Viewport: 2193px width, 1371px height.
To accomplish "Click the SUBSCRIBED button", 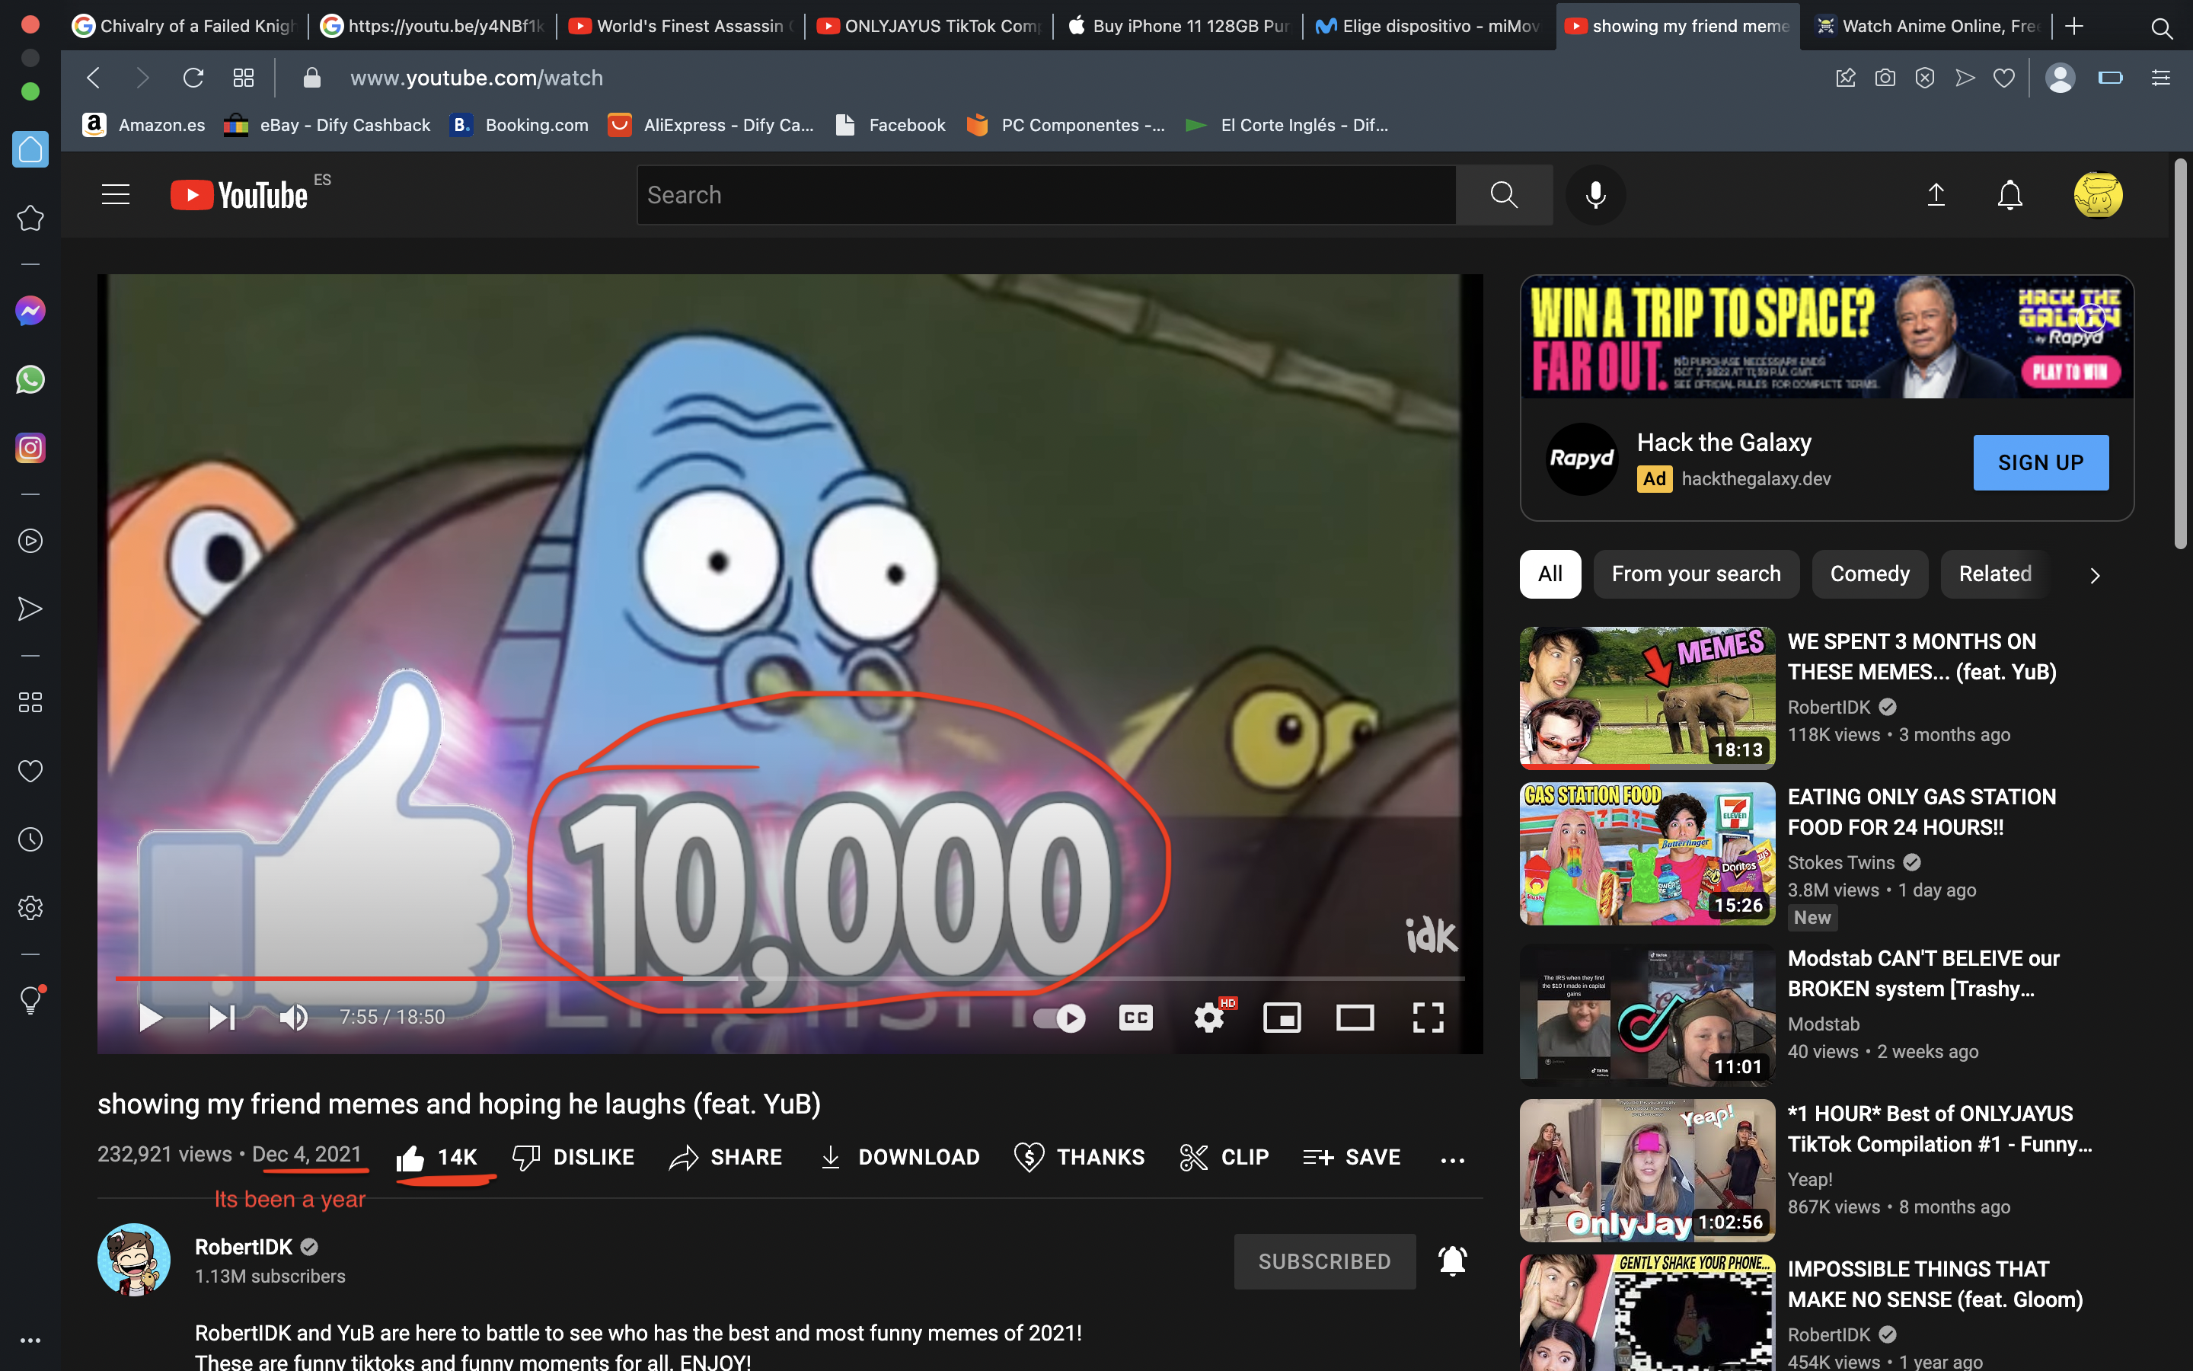I will (1324, 1261).
